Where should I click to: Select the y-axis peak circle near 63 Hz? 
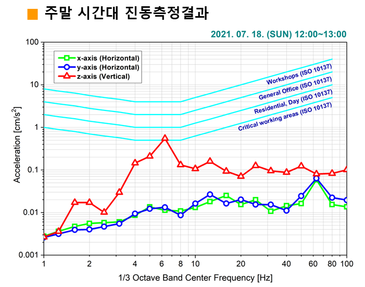(x=317, y=179)
